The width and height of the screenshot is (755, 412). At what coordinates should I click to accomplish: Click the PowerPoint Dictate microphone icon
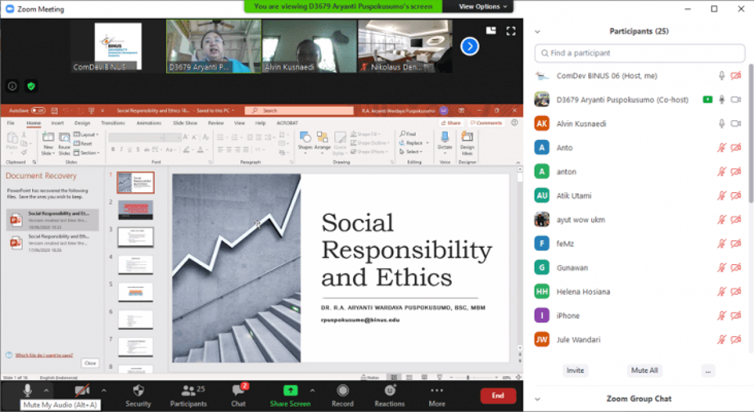click(445, 140)
